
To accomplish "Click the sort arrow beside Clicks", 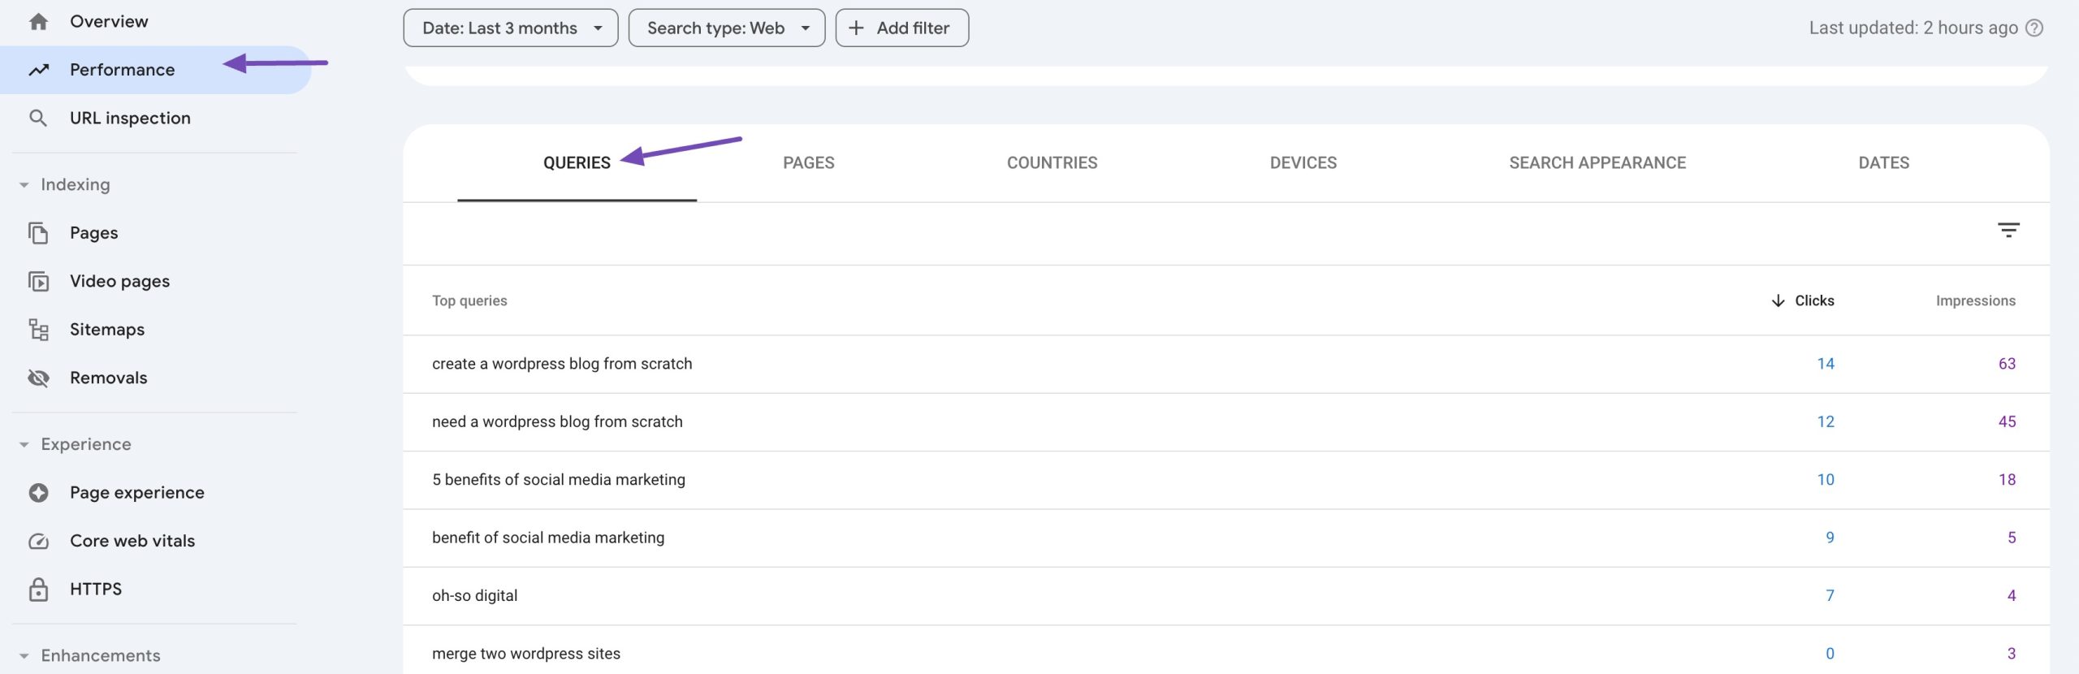I will tap(1778, 301).
